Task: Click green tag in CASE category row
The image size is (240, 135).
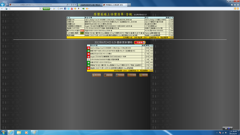Action: [82, 33]
